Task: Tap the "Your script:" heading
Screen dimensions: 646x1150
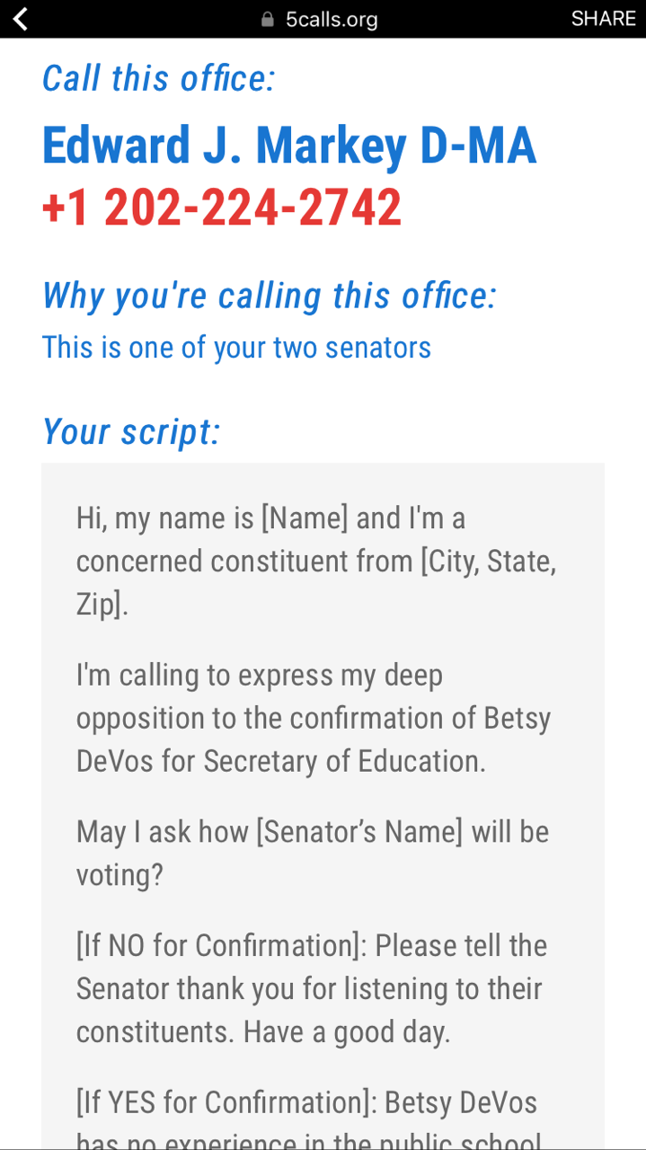Action: [131, 432]
